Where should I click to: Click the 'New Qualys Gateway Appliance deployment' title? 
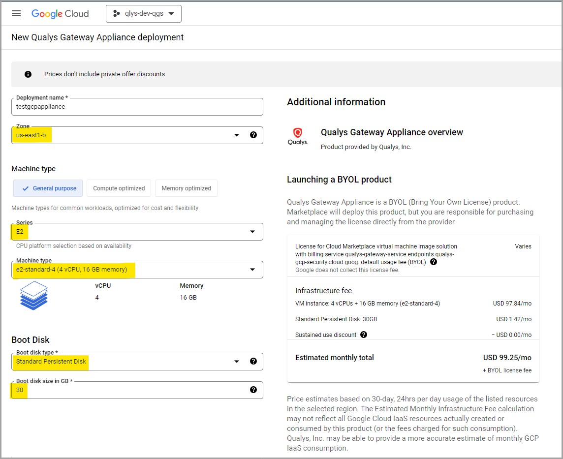pyautogui.click(x=97, y=37)
